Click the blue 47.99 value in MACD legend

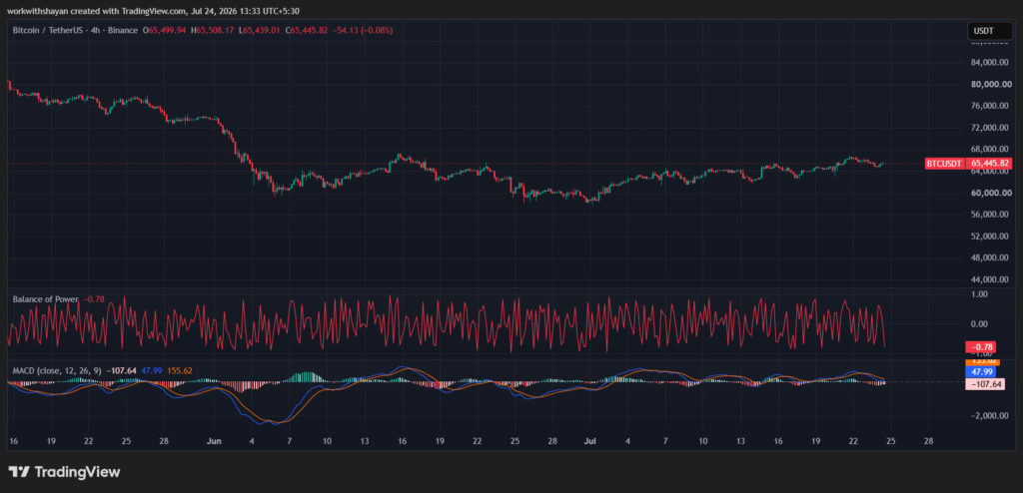point(152,370)
